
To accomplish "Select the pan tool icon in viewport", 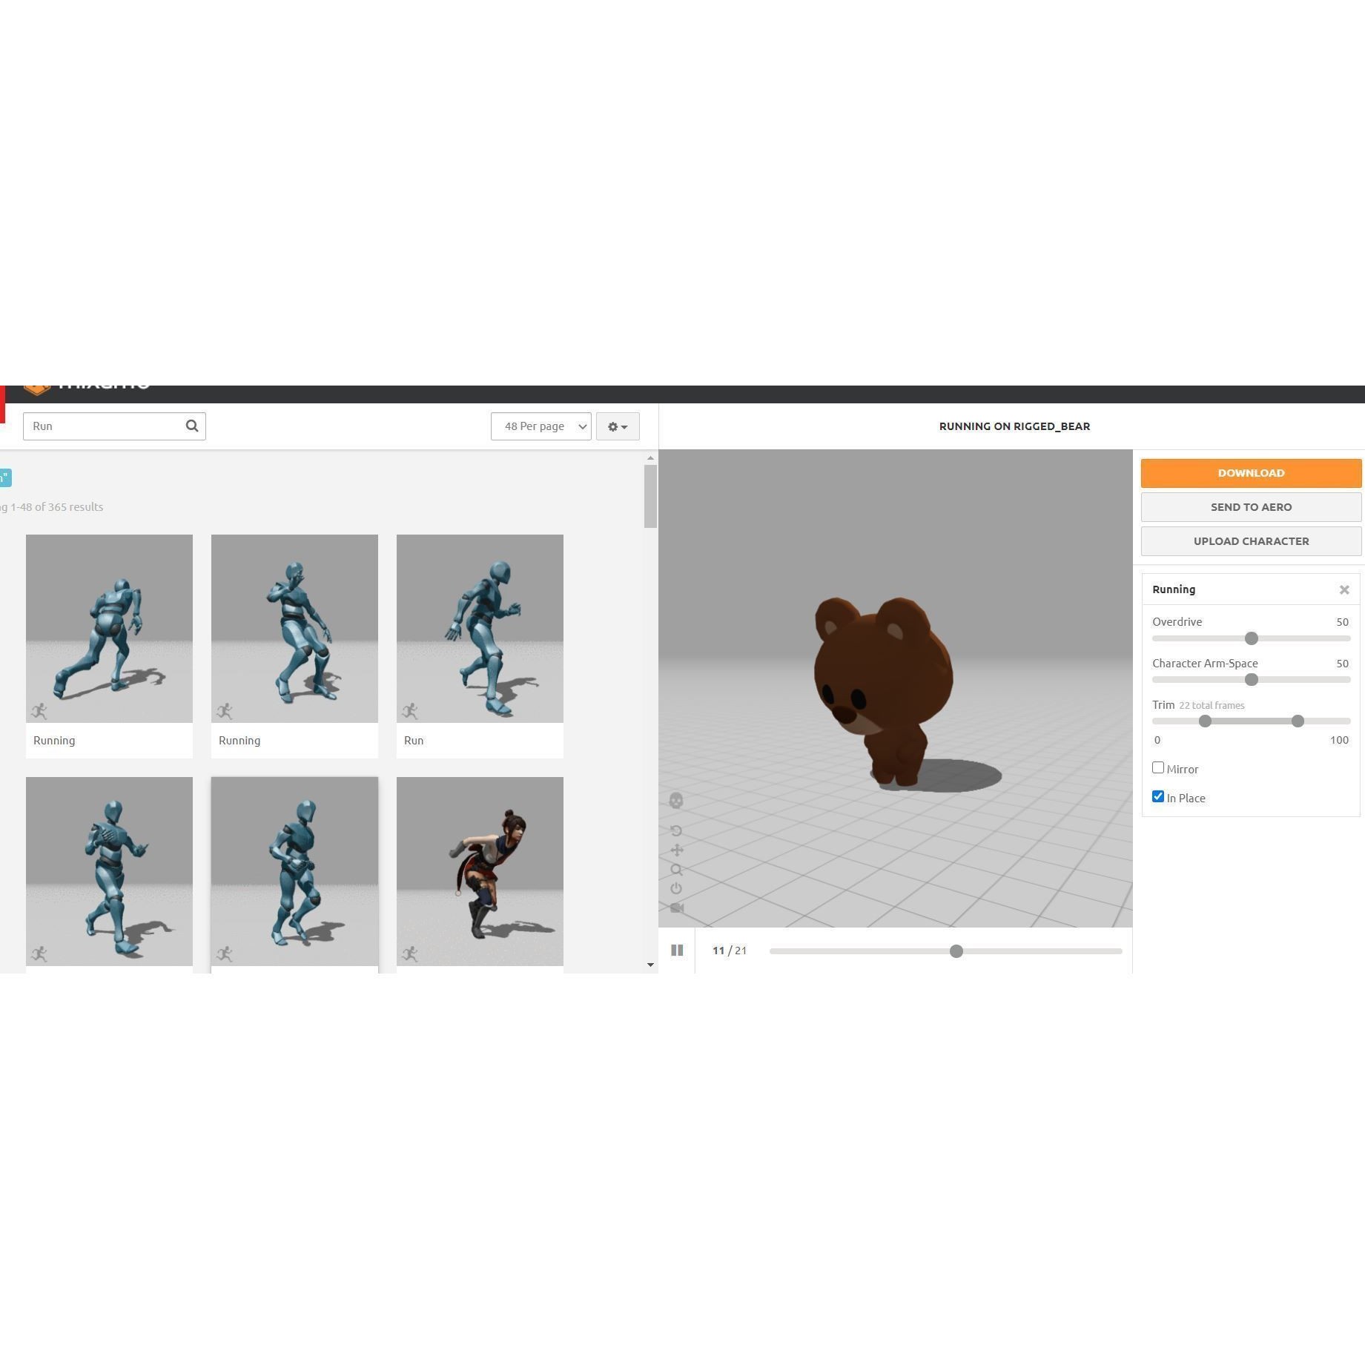I will [676, 850].
